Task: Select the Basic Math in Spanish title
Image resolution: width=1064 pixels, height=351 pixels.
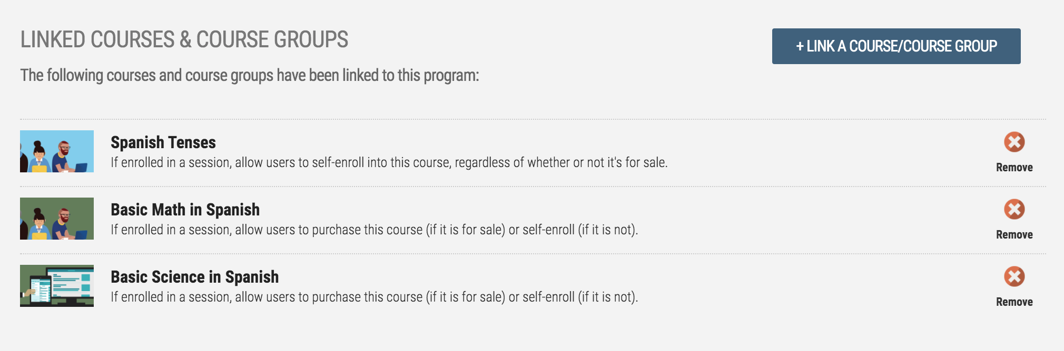Action: pos(185,210)
